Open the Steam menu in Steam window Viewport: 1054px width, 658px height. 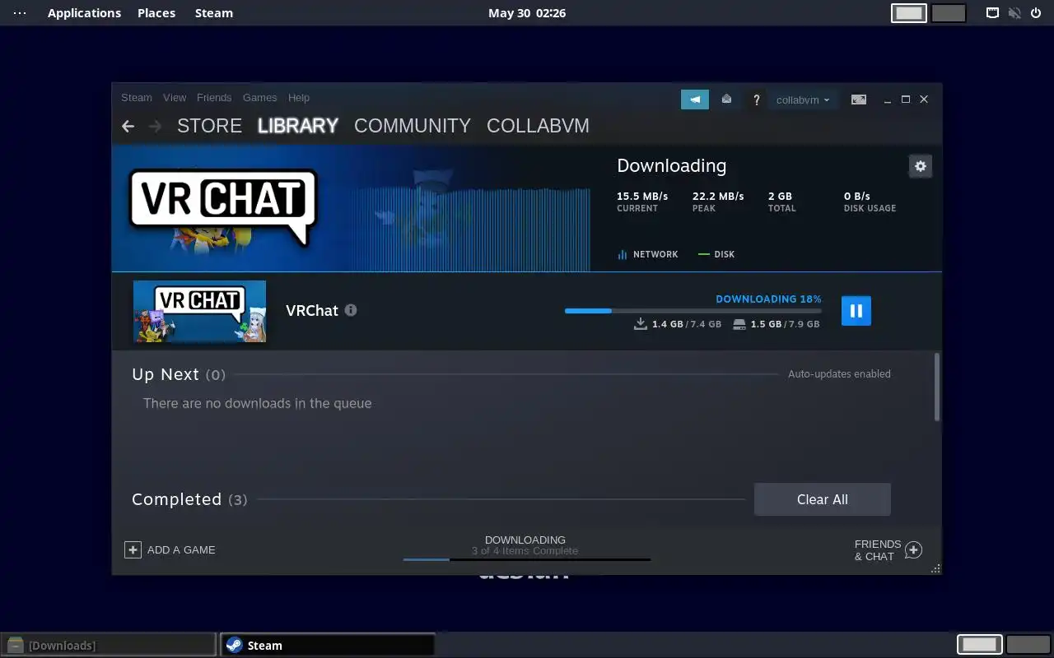137,97
